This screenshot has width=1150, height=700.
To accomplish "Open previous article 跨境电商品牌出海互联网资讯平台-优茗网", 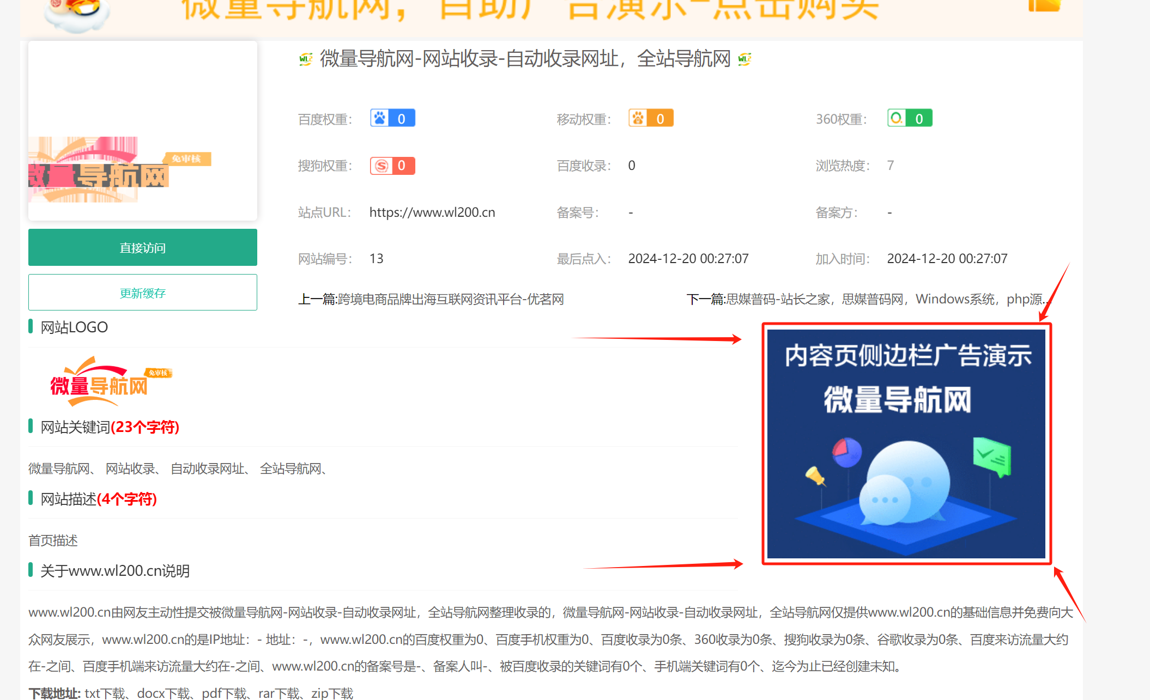I will 451,299.
